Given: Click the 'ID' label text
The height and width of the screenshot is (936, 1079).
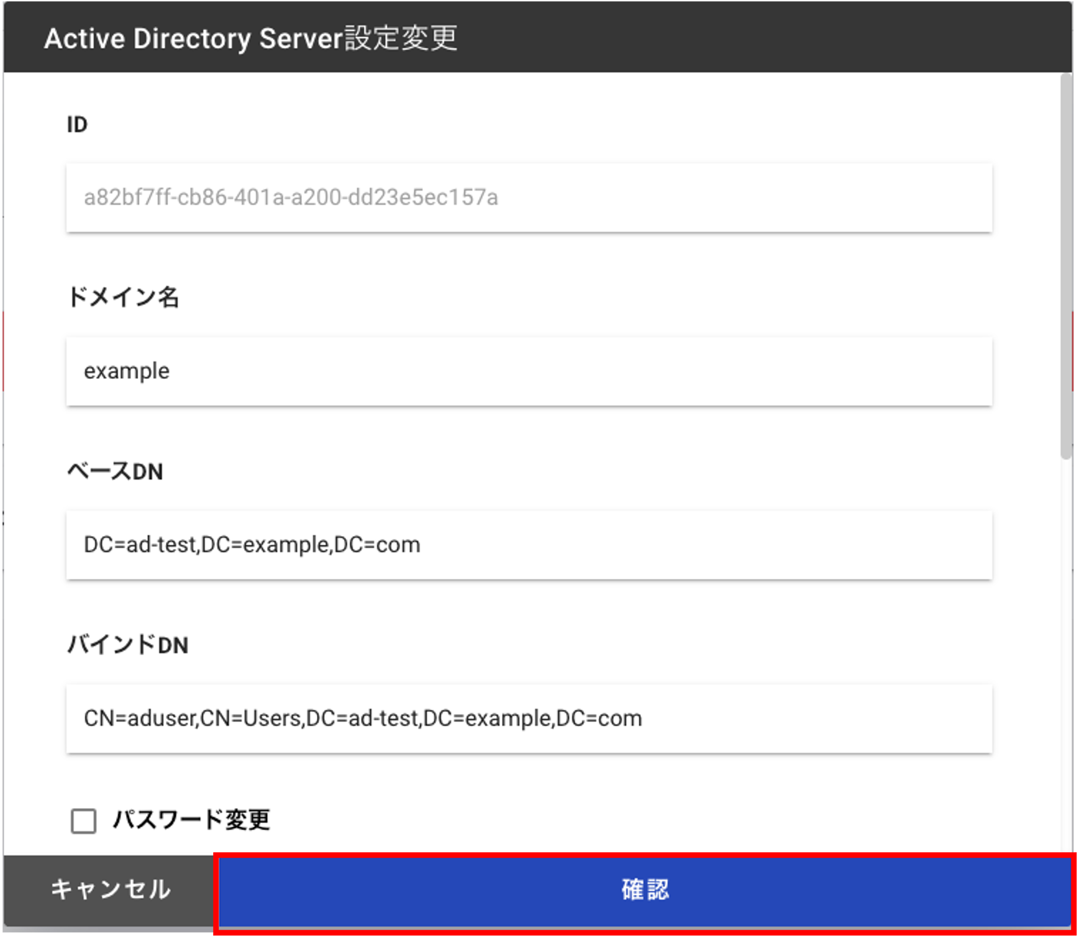Looking at the screenshot, I should coord(77,125).
